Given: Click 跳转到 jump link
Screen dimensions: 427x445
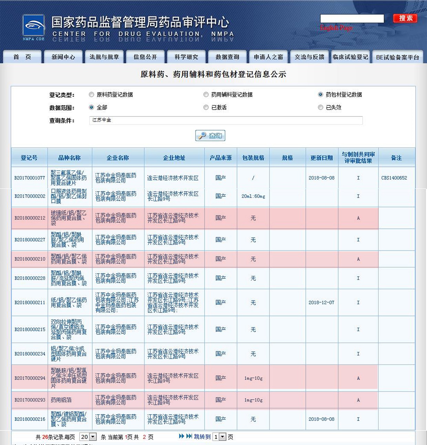Looking at the screenshot, I should pyautogui.click(x=202, y=437).
